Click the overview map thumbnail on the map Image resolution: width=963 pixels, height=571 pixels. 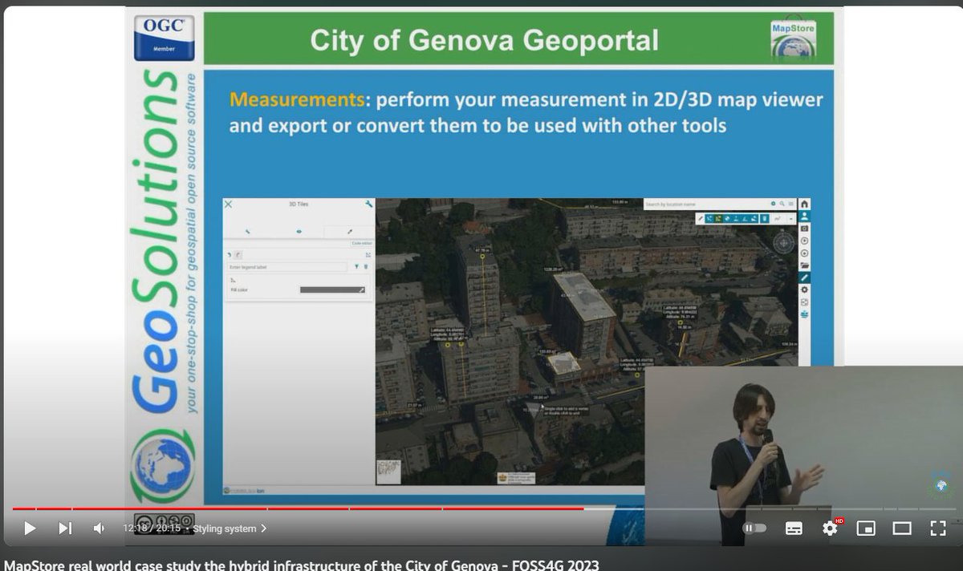pos(388,471)
